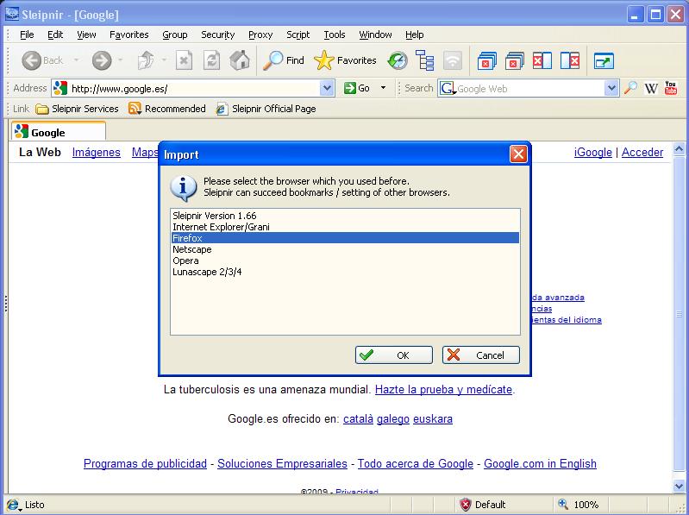This screenshot has width=689, height=515.
Task: Open the Tools menu
Action: 335,35
